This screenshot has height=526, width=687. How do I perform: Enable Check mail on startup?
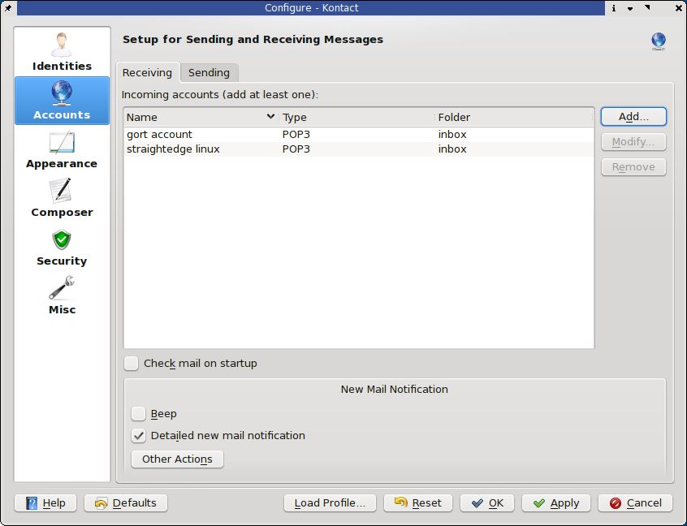click(132, 364)
